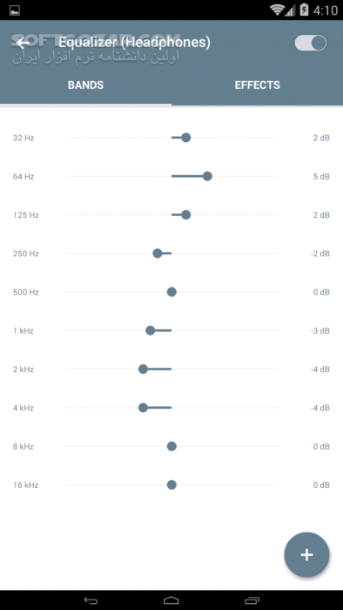Select the BANDS tab

[85, 85]
